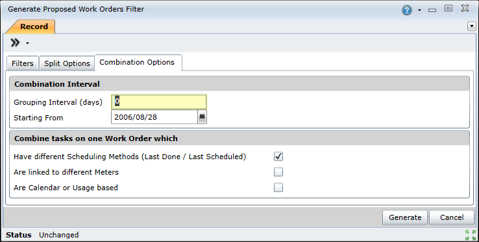The width and height of the screenshot is (479, 242).
Task: Click the Generate button
Action: point(405,217)
